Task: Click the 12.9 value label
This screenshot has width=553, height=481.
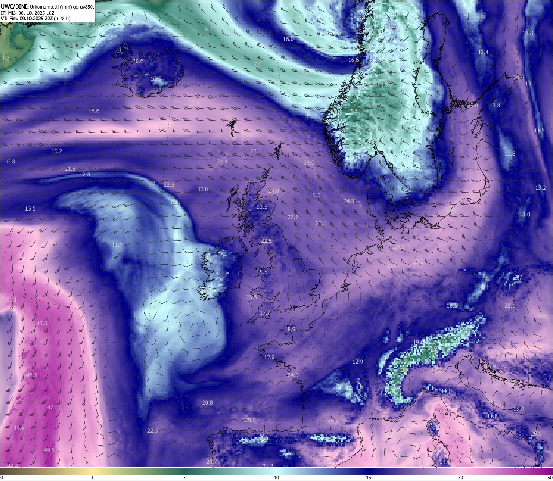Action: [358, 362]
